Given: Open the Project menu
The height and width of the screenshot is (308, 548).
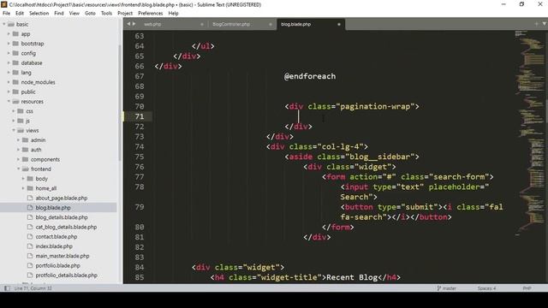Looking at the screenshot, I should [x=125, y=14].
